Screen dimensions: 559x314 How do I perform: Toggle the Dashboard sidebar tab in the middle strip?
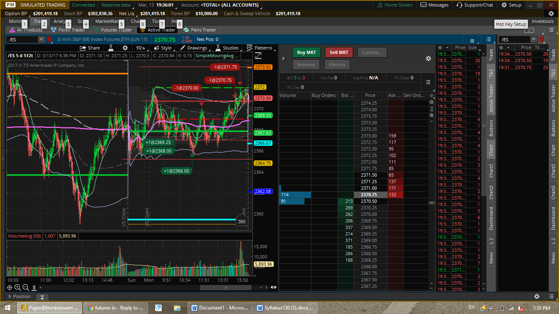tap(491, 218)
